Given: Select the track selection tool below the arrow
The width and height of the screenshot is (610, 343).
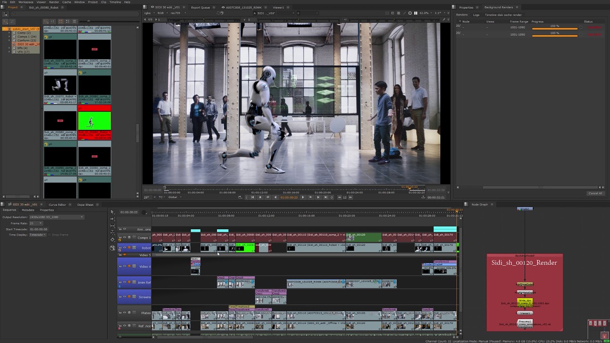Looking at the screenshot, I should (x=112, y=219).
